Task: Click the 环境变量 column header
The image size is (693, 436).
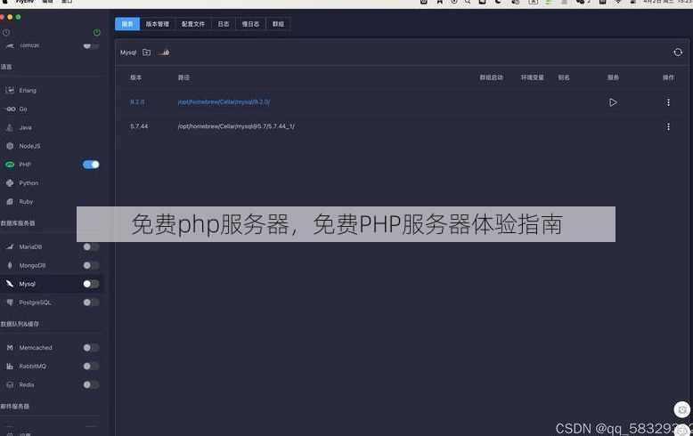Action: [x=532, y=77]
